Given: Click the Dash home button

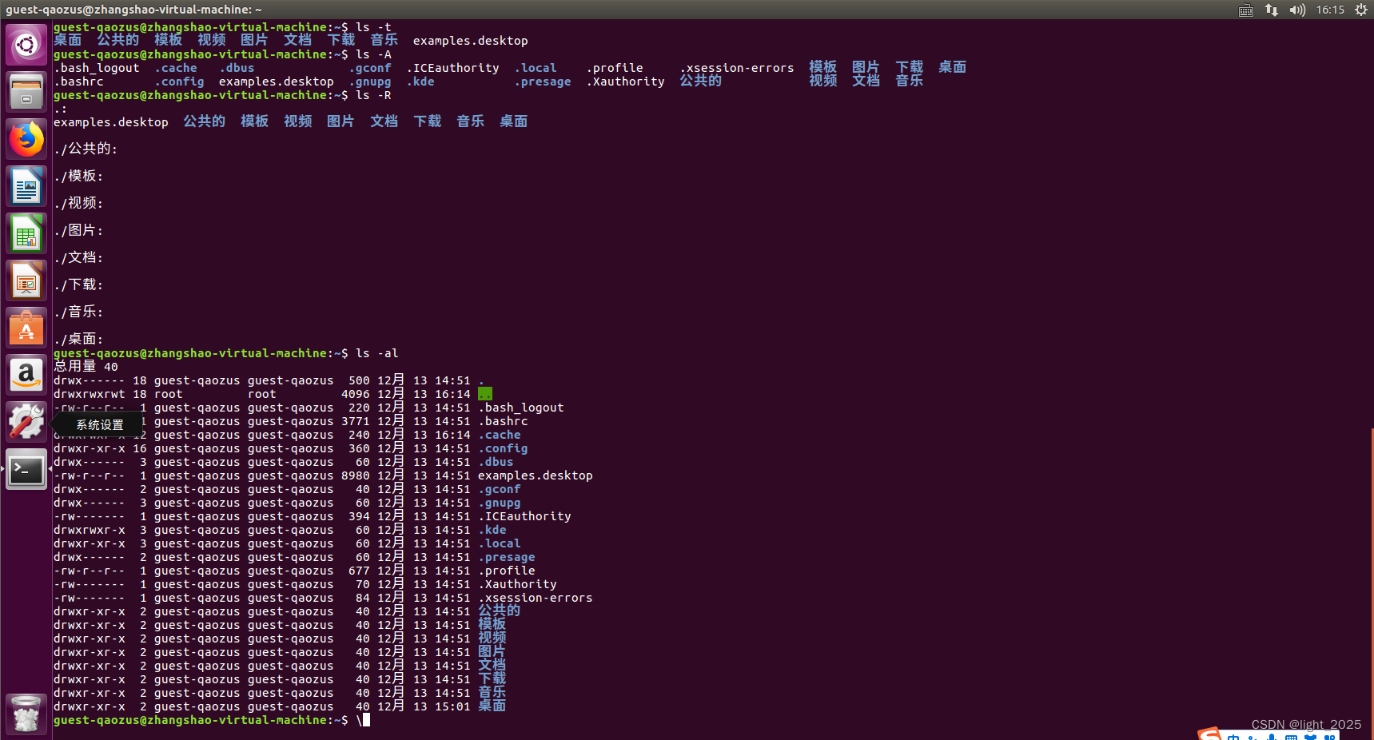Looking at the screenshot, I should coord(26,44).
